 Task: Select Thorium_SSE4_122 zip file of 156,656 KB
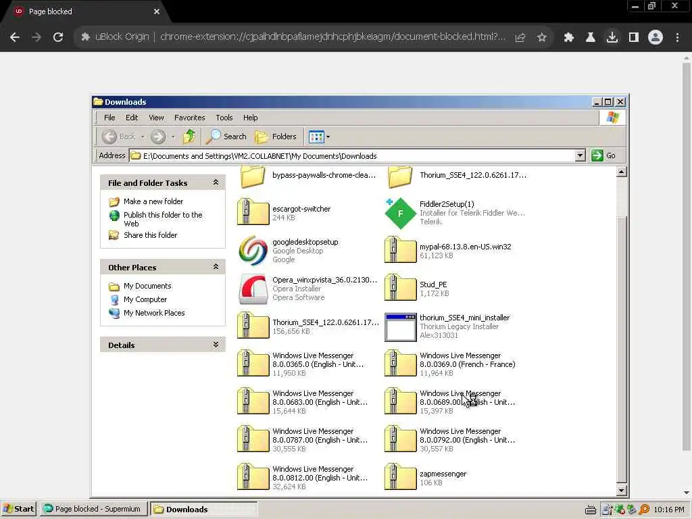[x=253, y=326]
